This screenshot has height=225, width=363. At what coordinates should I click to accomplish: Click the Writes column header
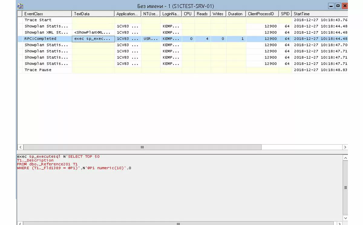point(218,14)
